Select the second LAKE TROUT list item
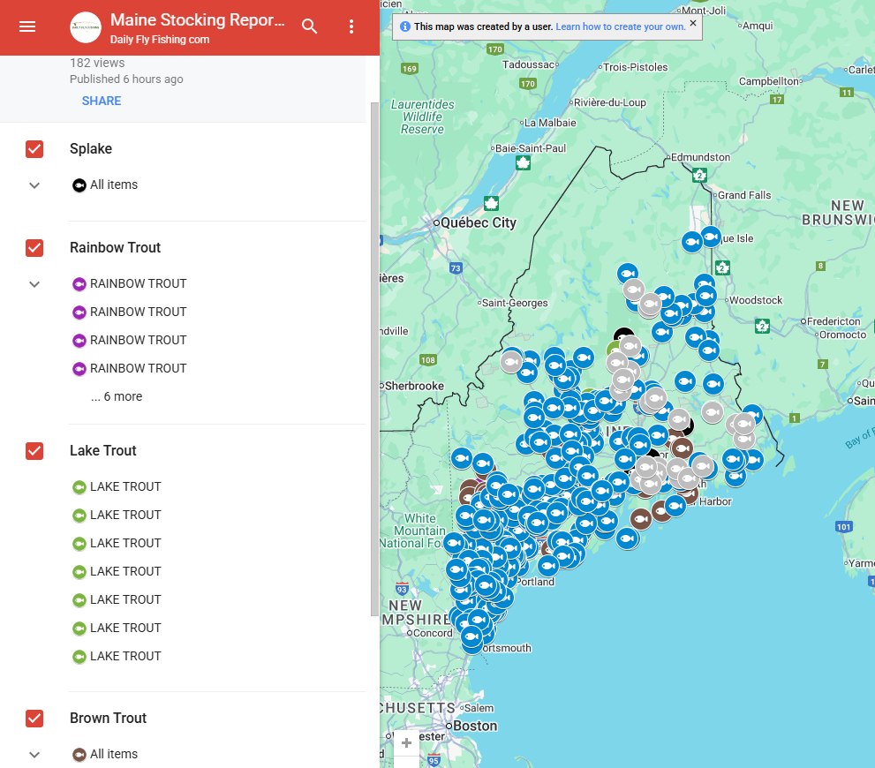The width and height of the screenshot is (875, 768). tap(117, 515)
